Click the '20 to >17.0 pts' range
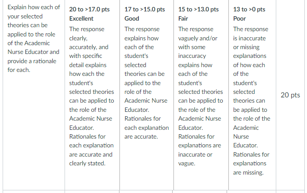The height and width of the screenshot is (193, 307). click(x=89, y=9)
